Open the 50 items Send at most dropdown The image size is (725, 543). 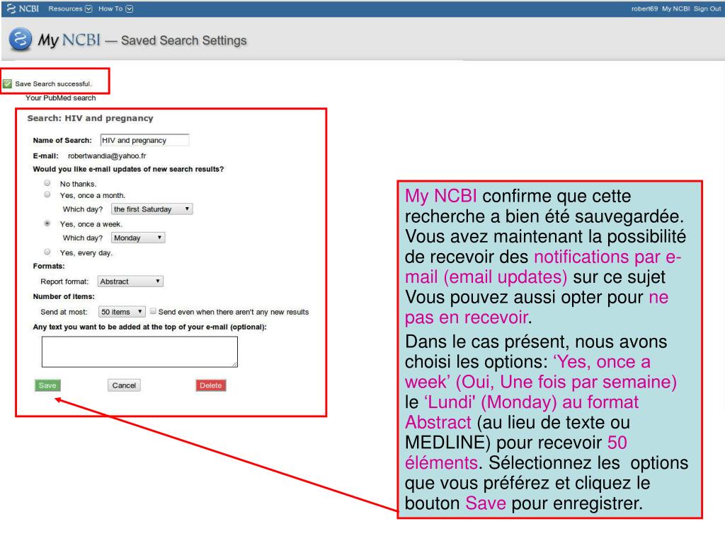point(122,312)
